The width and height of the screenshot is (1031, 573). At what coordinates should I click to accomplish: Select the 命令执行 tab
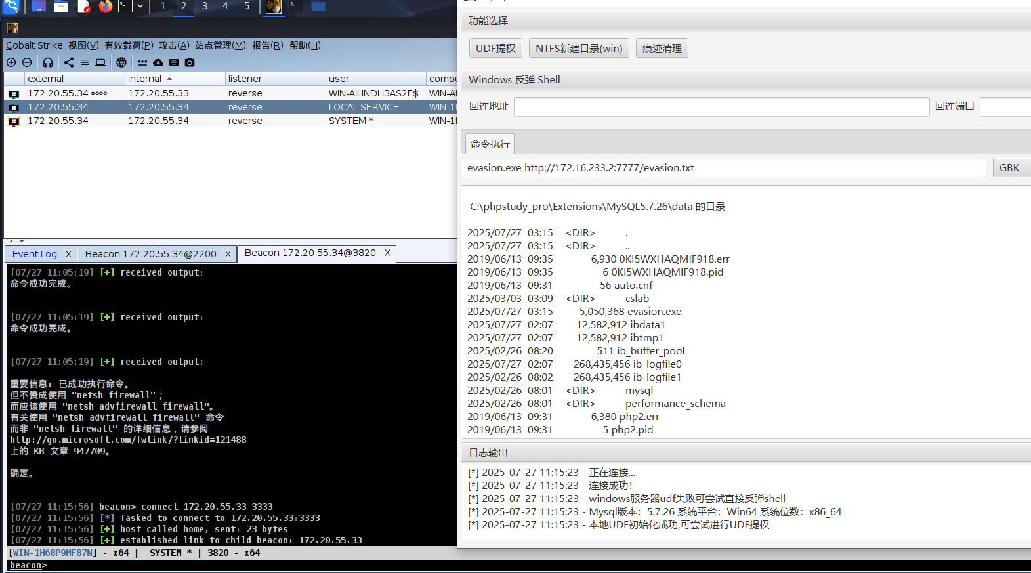pyautogui.click(x=490, y=144)
